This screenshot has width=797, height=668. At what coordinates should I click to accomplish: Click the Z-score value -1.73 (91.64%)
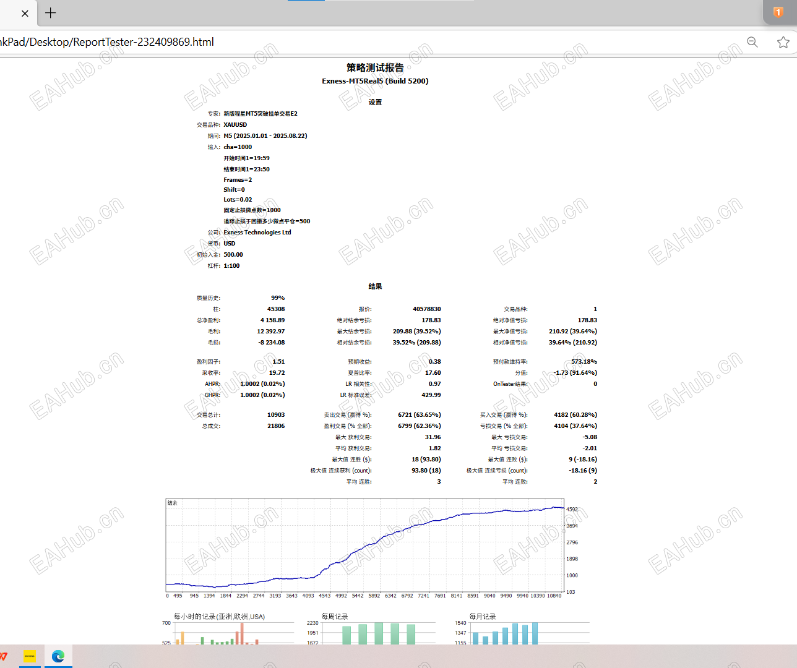(x=576, y=373)
